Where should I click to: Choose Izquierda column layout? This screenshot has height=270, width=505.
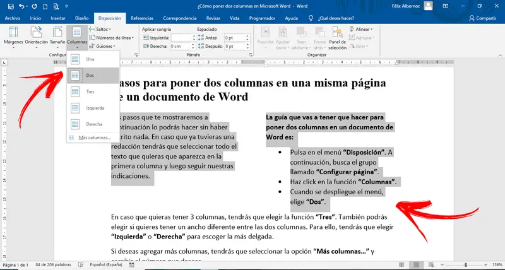pyautogui.click(x=93, y=108)
